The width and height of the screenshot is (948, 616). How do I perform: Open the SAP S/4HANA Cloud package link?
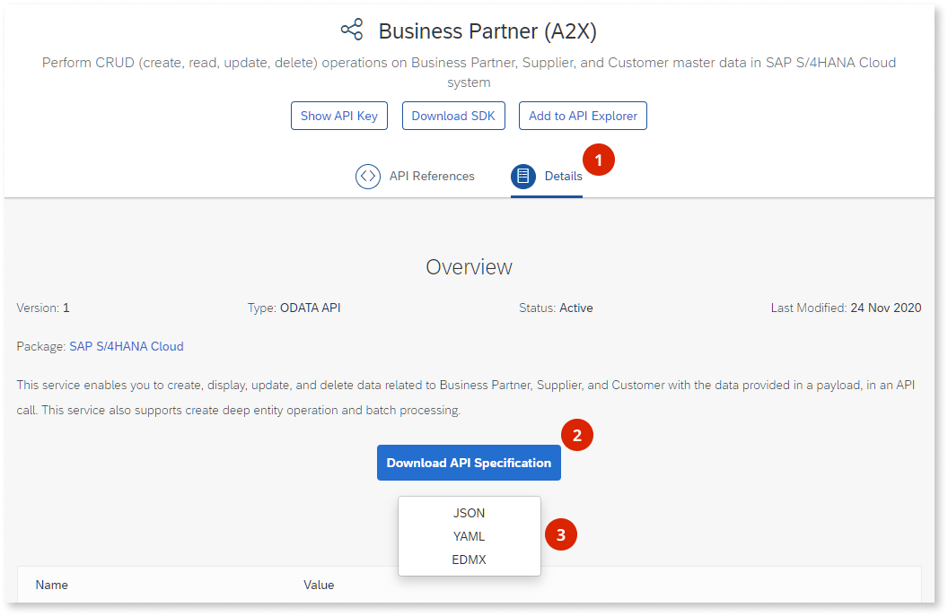[x=127, y=347]
